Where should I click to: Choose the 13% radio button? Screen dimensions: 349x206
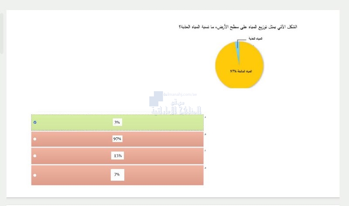[35, 156]
